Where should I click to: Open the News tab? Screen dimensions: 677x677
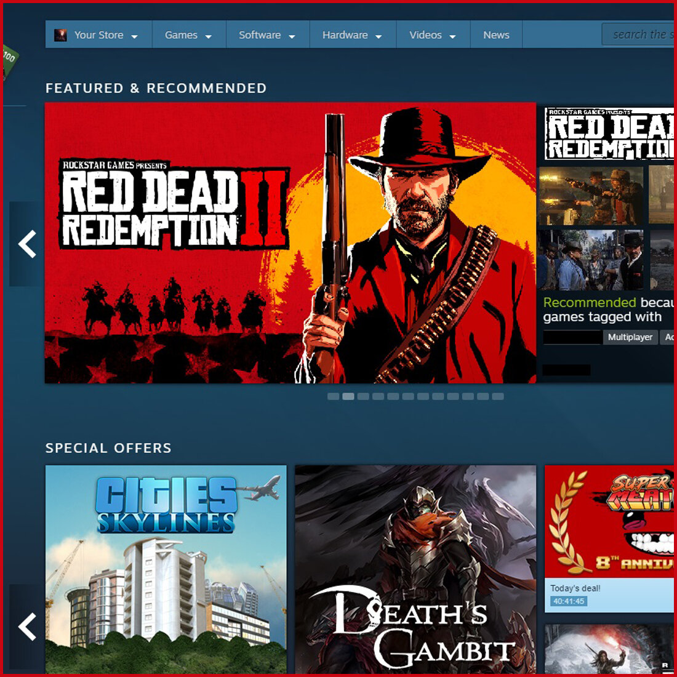496,35
